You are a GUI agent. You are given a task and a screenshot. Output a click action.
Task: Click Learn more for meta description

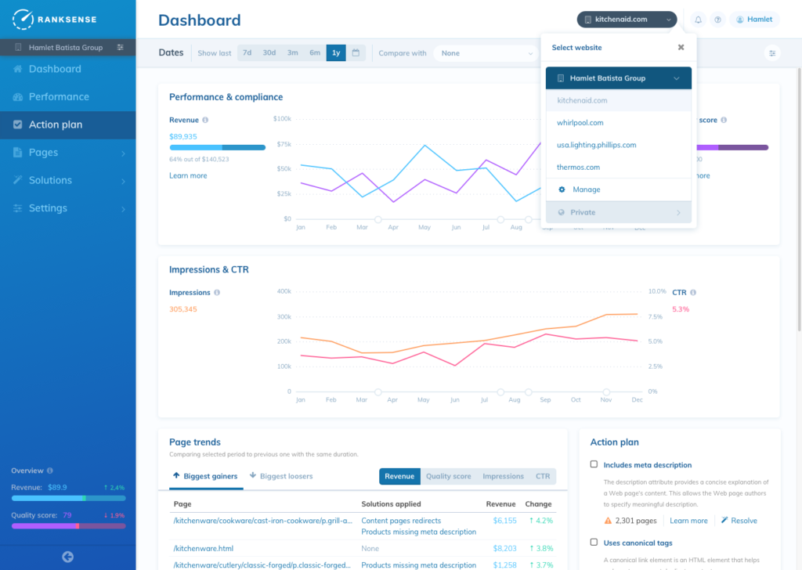coord(688,521)
